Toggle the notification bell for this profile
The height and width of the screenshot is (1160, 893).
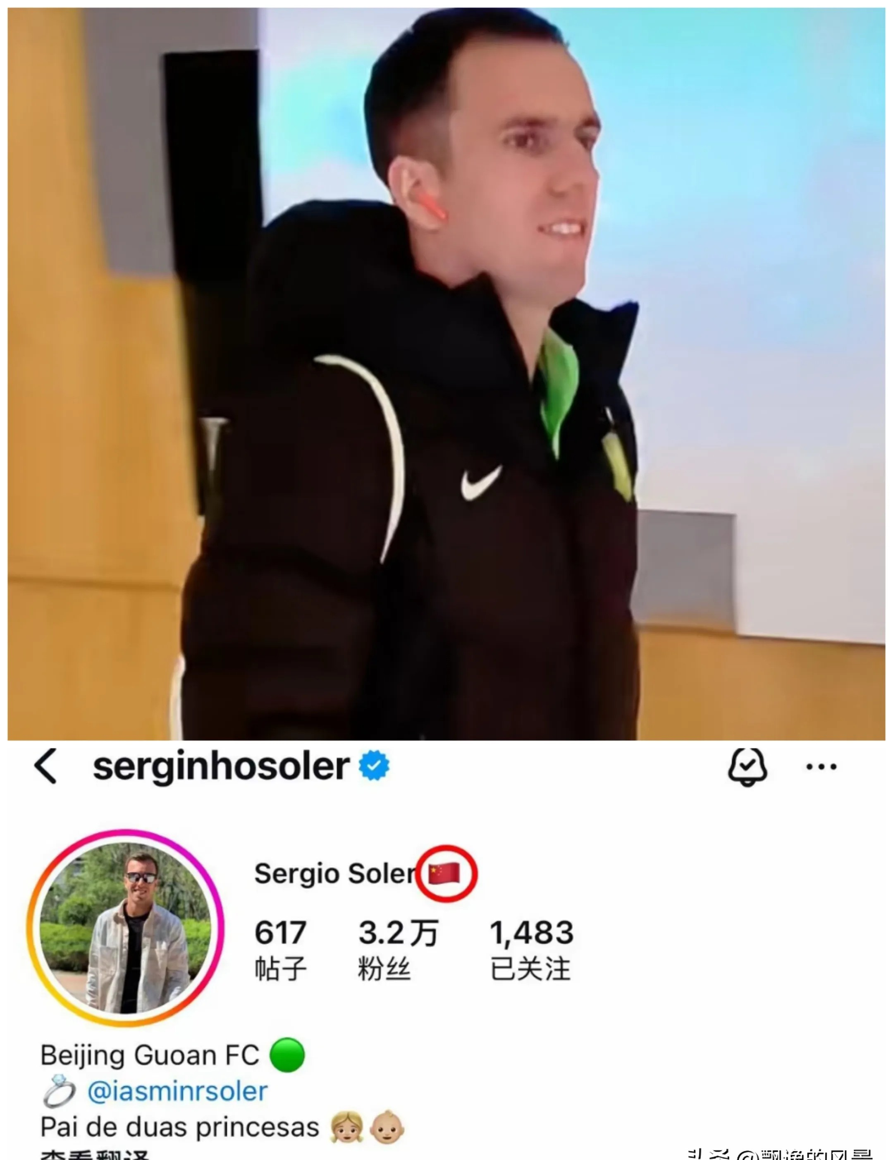pyautogui.click(x=747, y=767)
